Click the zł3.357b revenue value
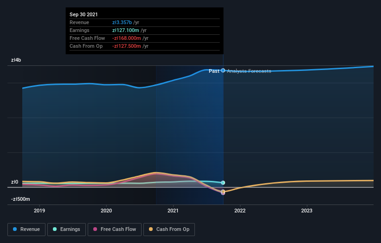The image size is (381, 243). click(122, 22)
